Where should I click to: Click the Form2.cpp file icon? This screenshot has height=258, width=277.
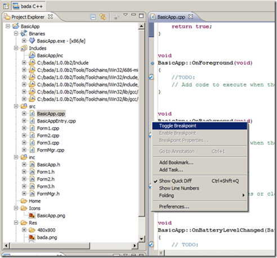click(x=32, y=135)
